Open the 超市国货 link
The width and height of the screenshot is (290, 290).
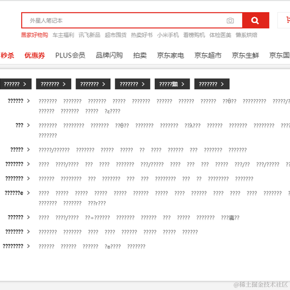(115, 35)
